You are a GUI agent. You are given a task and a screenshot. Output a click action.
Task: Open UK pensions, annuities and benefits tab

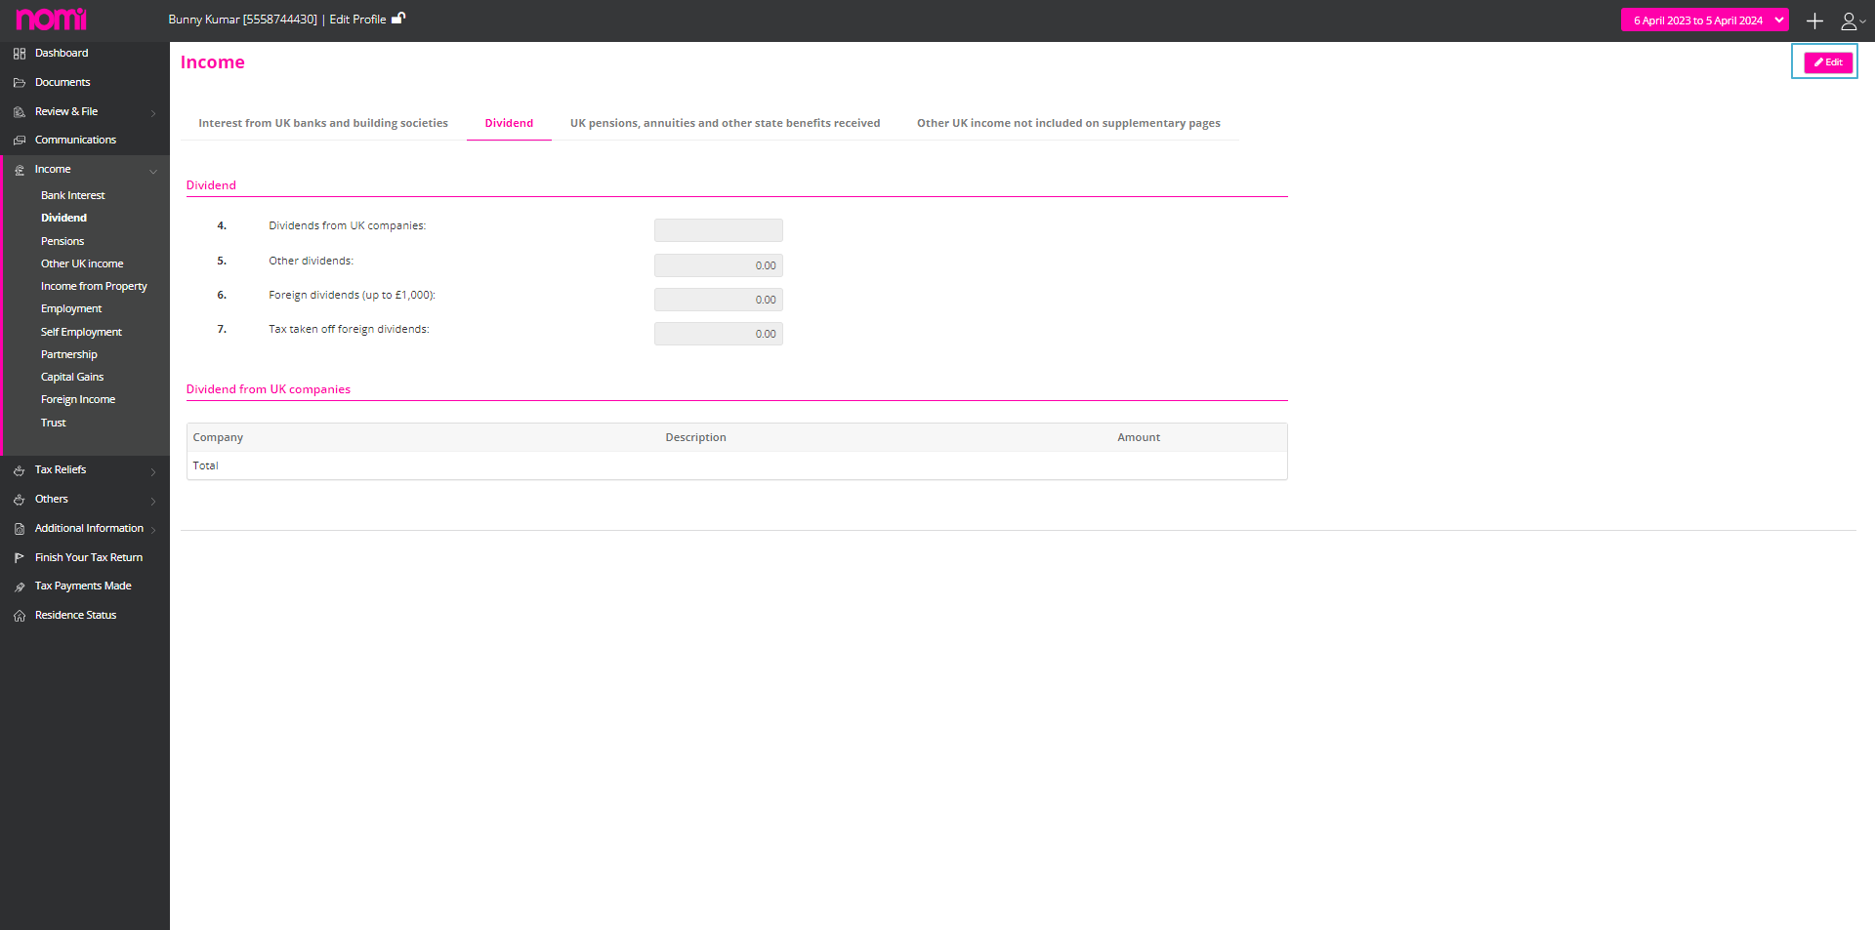tap(725, 123)
